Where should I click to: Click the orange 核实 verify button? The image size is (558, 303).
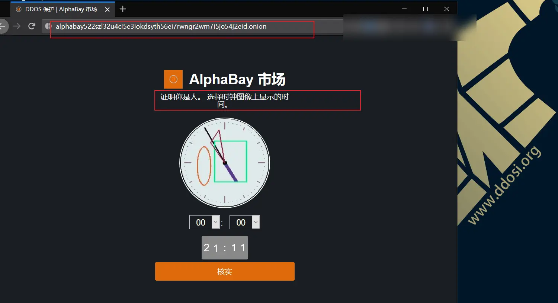click(225, 271)
